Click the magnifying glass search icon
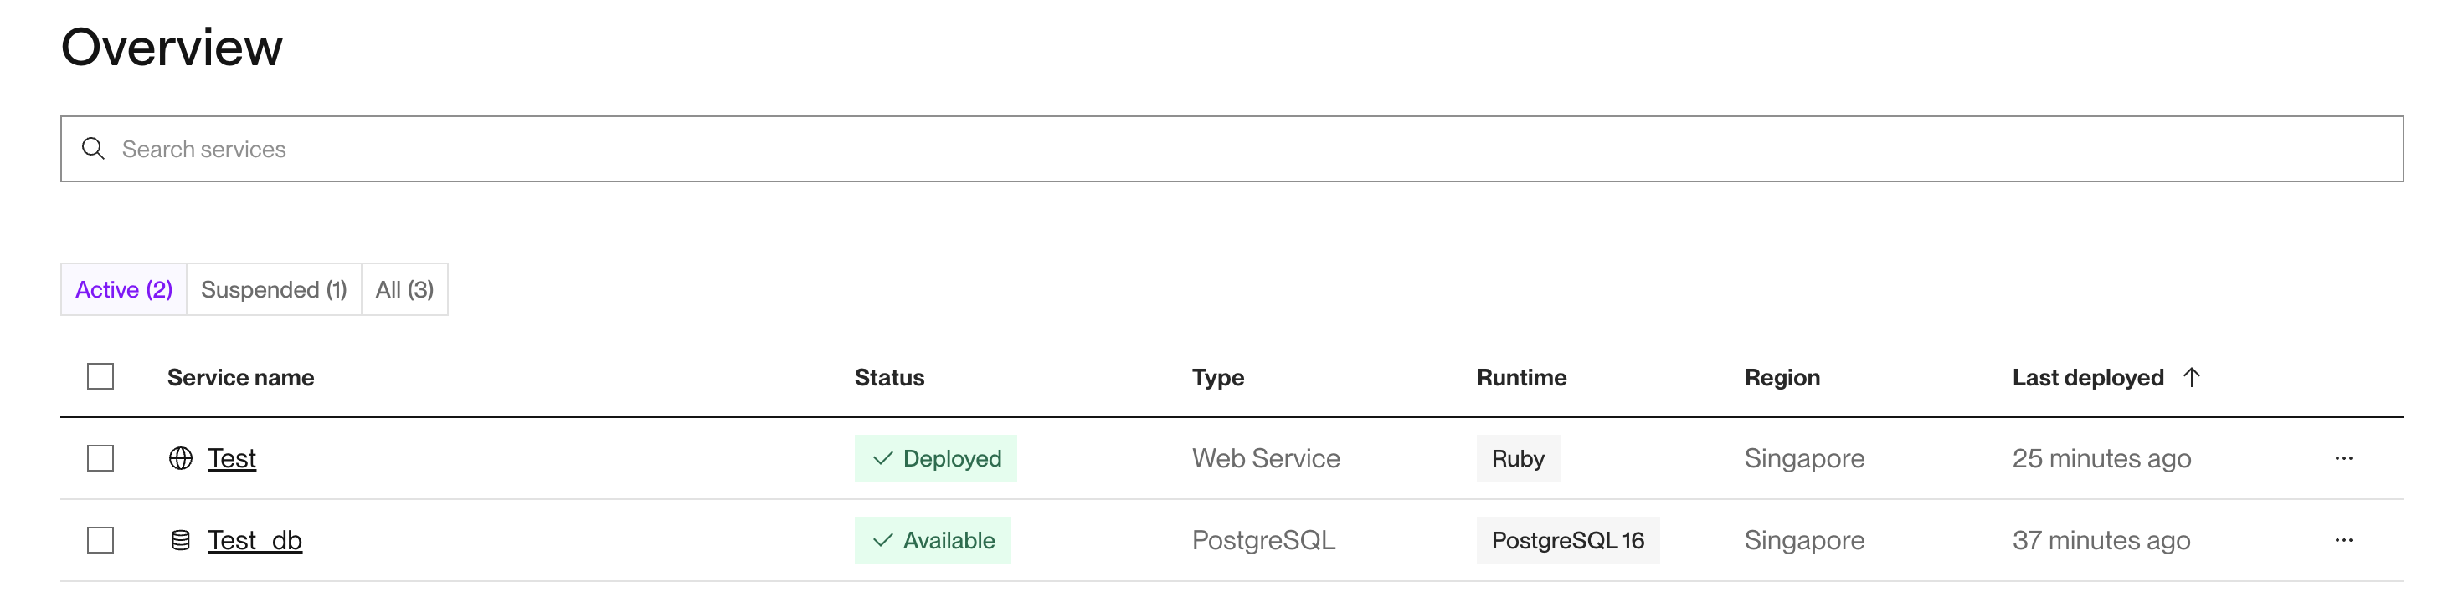Viewport: 2453px width, 602px height. [x=93, y=148]
